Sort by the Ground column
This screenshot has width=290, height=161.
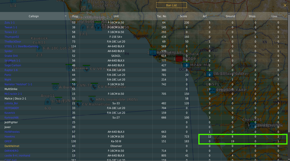click(230, 16)
